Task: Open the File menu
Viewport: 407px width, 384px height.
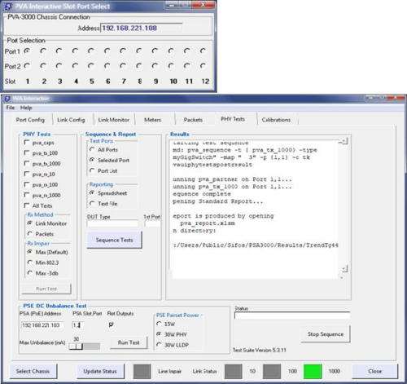Action: pyautogui.click(x=11, y=108)
